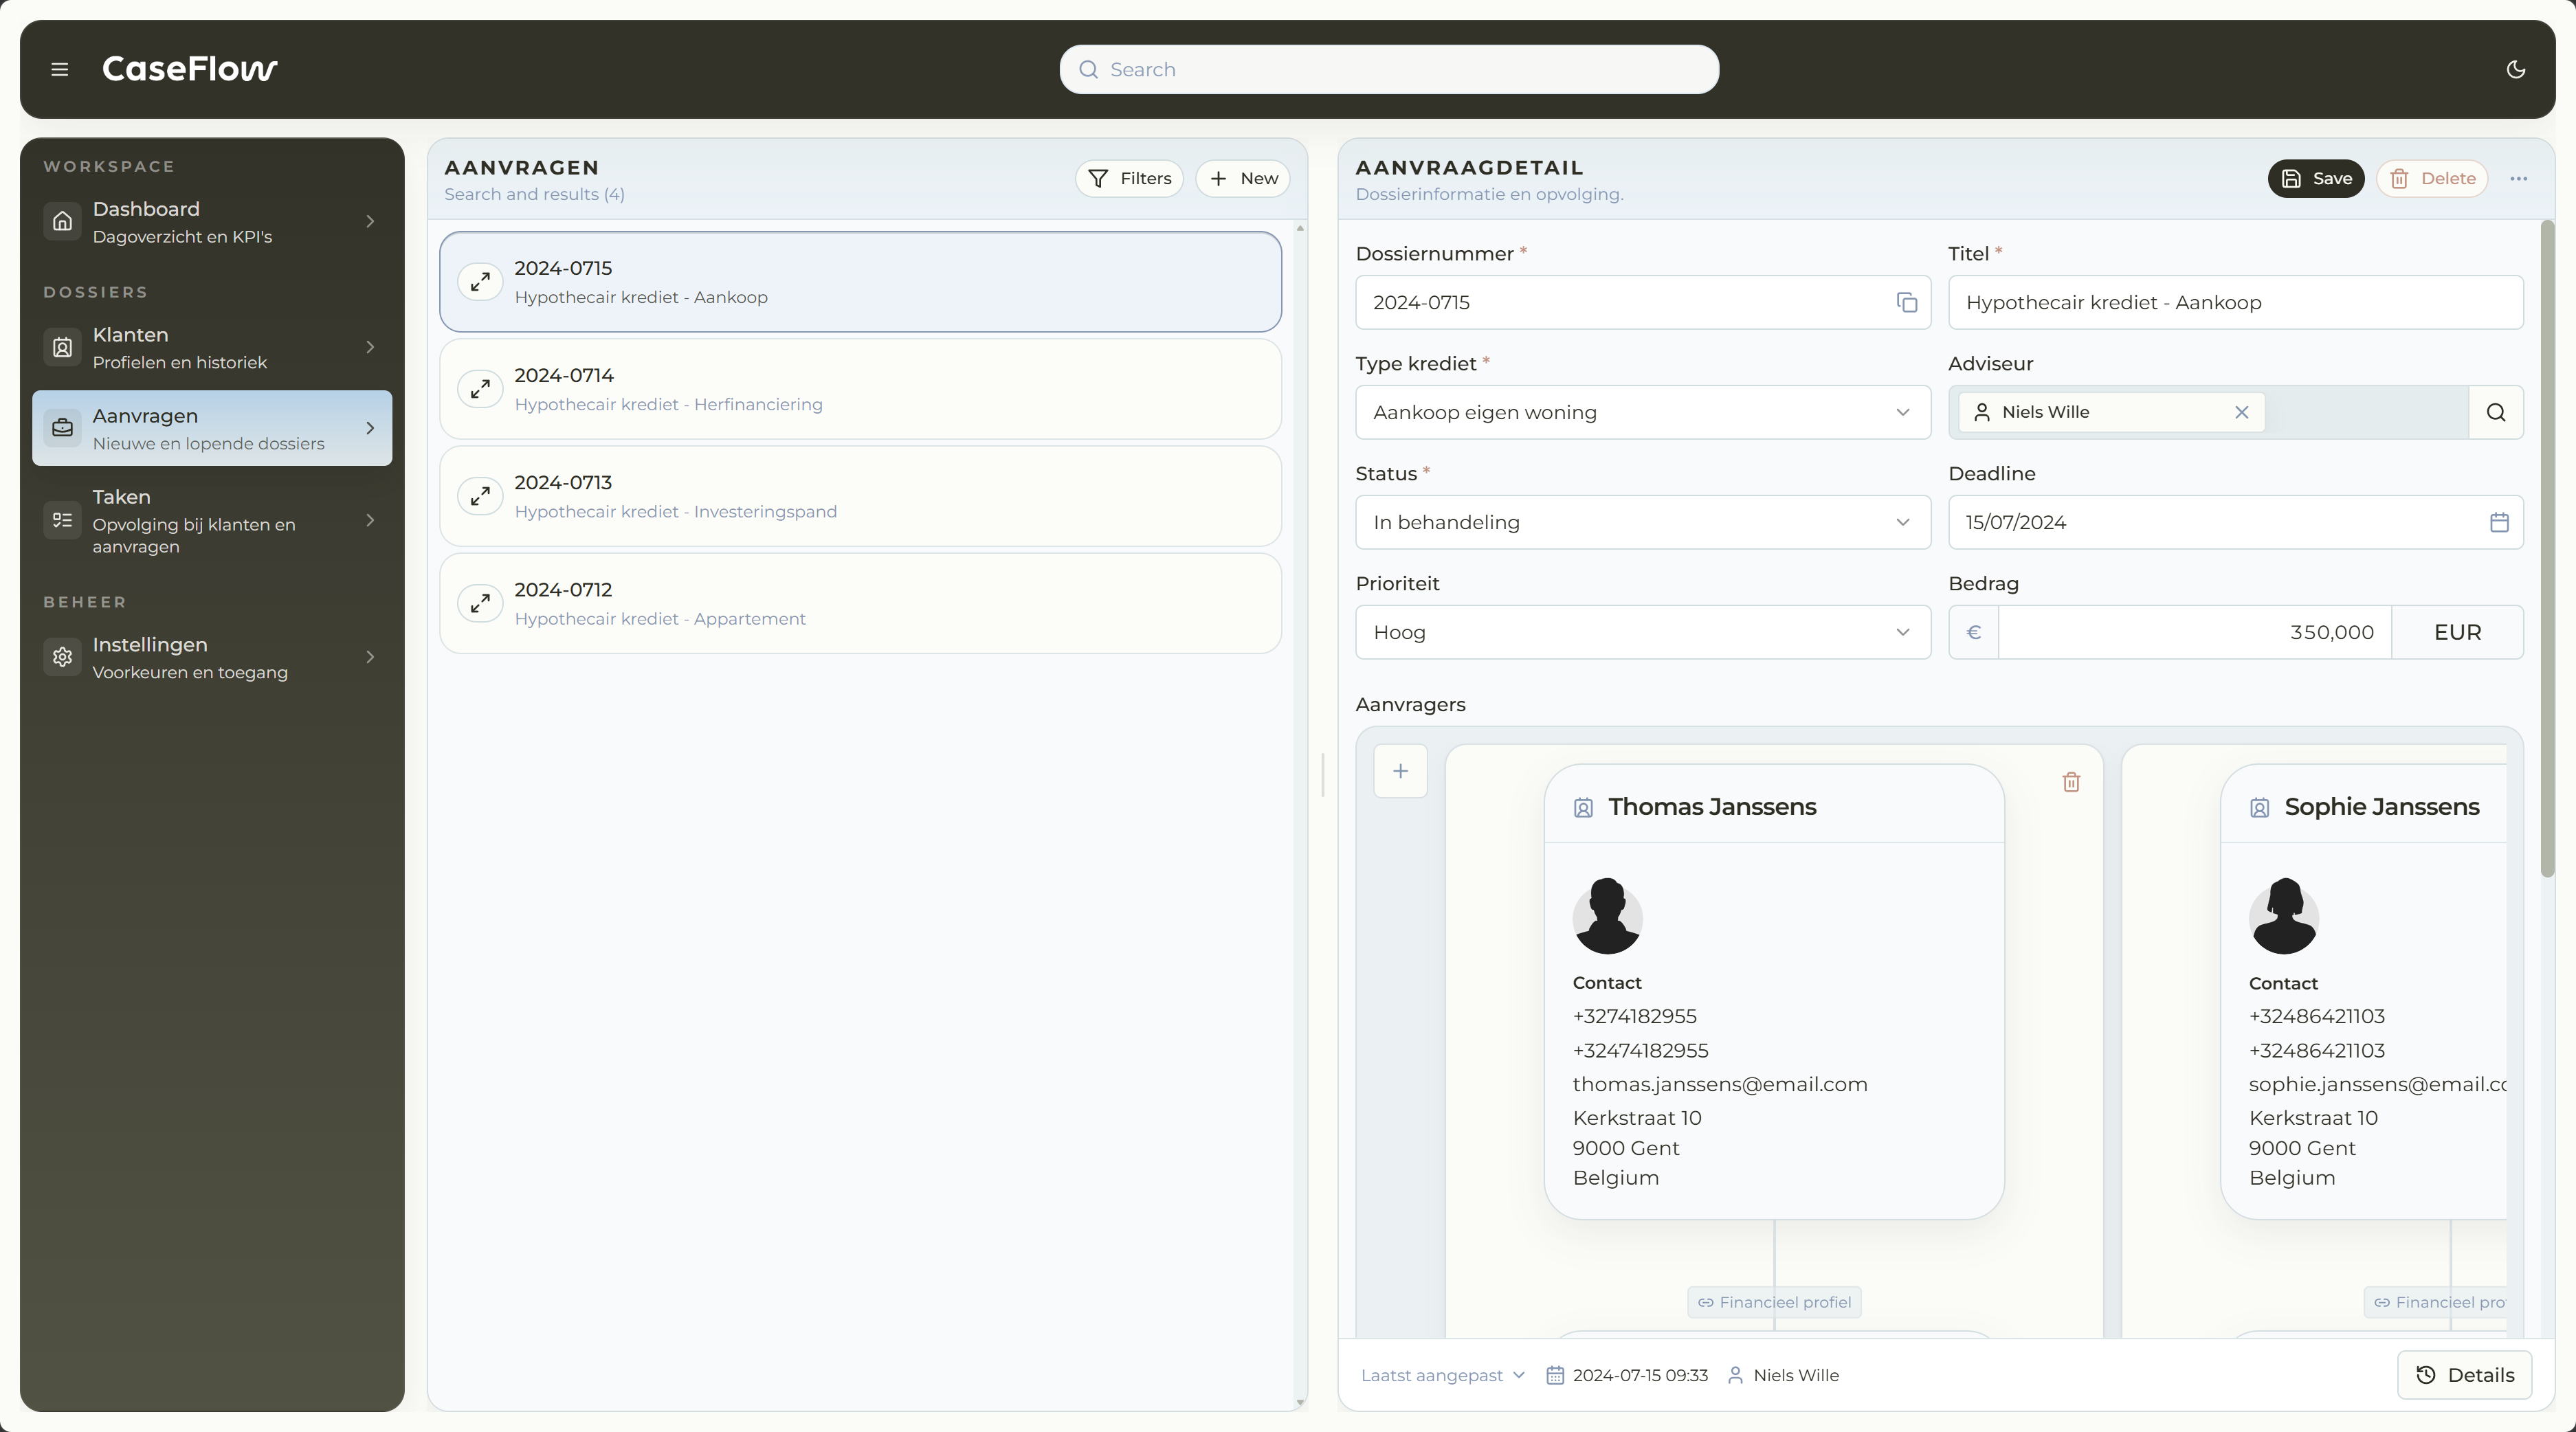Save the aanvraag detail
Viewport: 2576px width, 1432px height.
[2315, 178]
